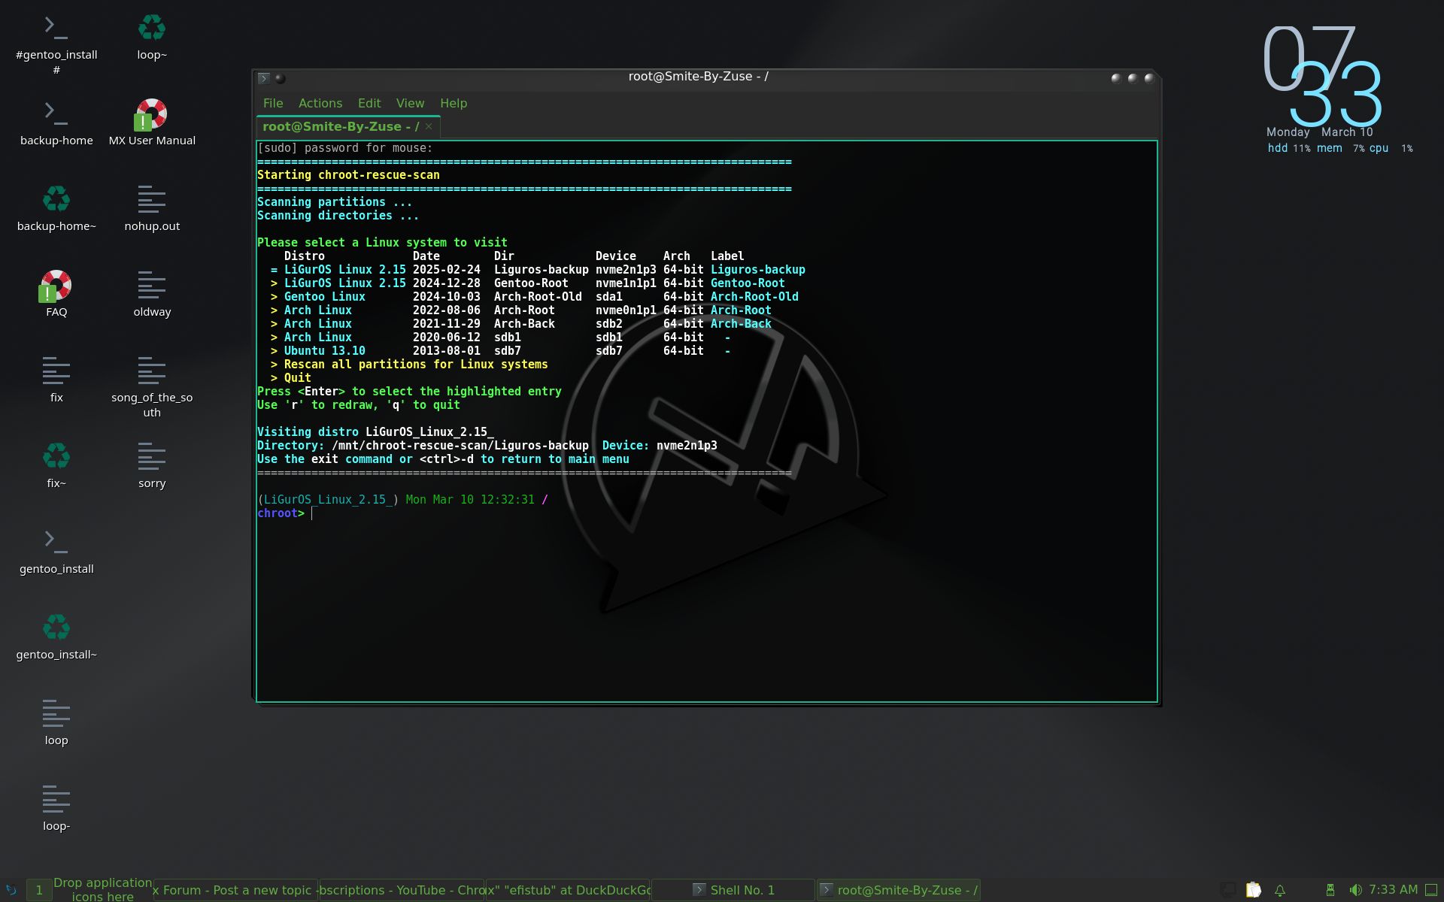Click the terminal window menu icon in title bar
Viewport: 1444px width, 902px height.
click(x=263, y=78)
